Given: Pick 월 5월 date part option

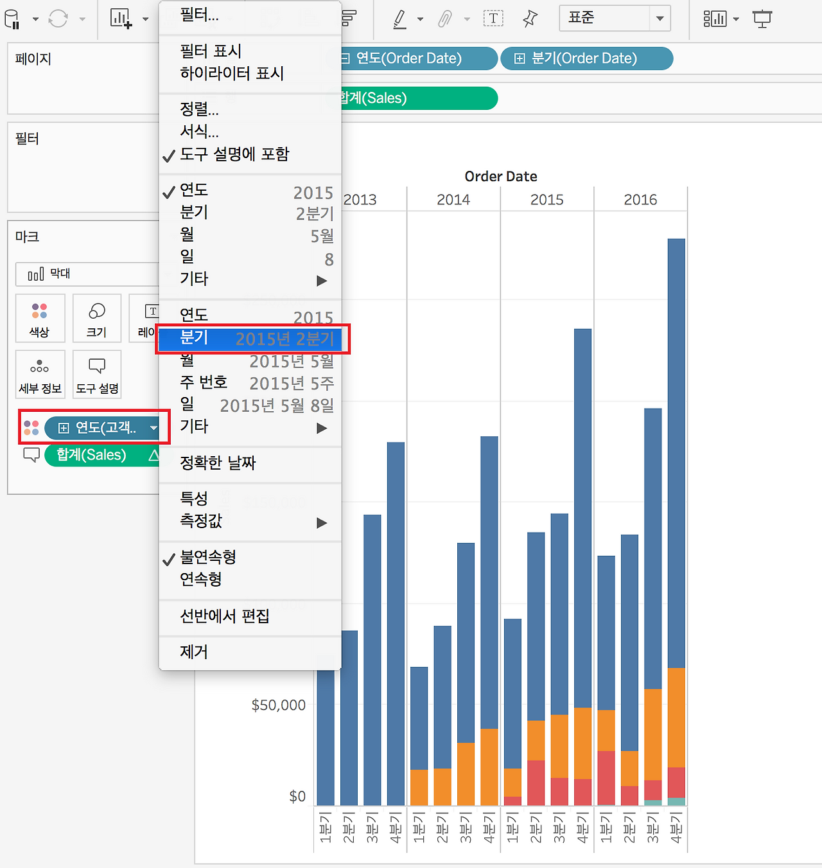Looking at the screenshot, I should point(250,235).
